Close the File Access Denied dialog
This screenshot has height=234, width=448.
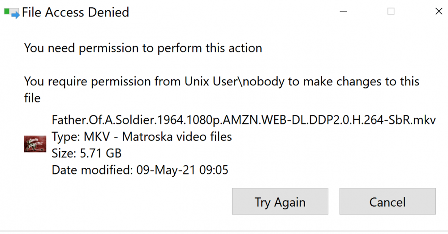coord(439,12)
